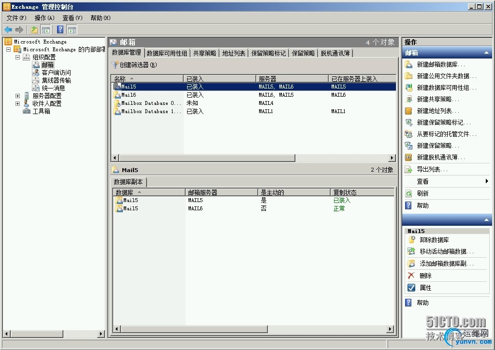This screenshot has height=350, width=495.
Task: Open the 查看(V) menu
Action: [73, 18]
